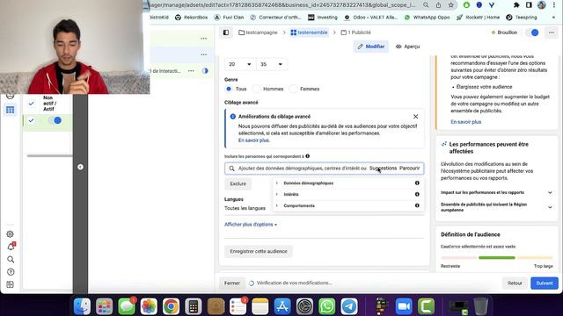The width and height of the screenshot is (563, 316).
Task: Open more options beside Brouillon toggle
Action: click(x=552, y=32)
